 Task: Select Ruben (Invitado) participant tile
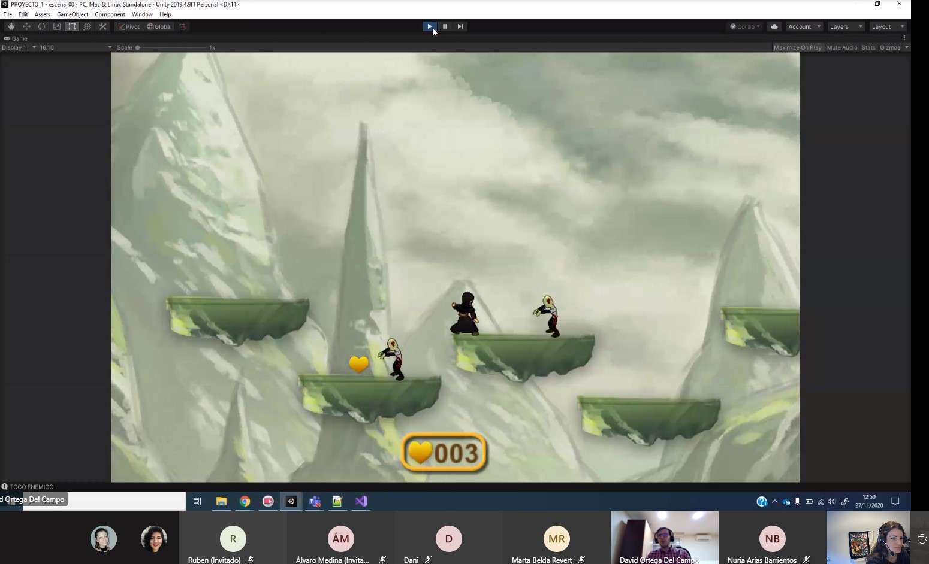(x=233, y=538)
